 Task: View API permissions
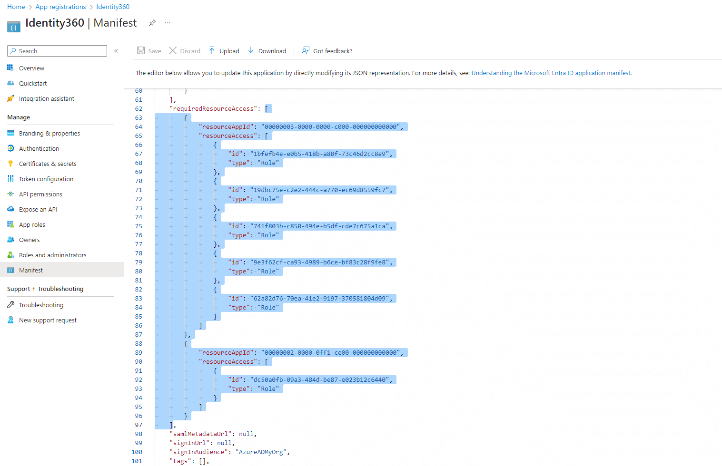click(x=40, y=194)
